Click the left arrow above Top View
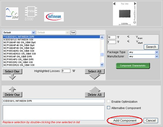Image resolution: width=163 pixels, height=127 pixels. click(115, 4)
